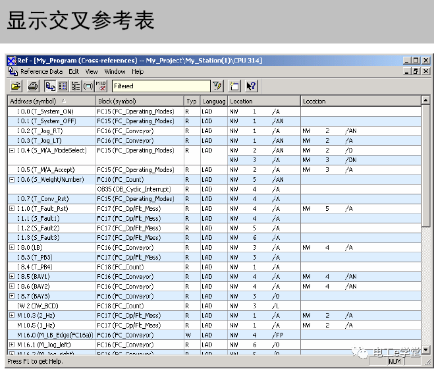This screenshot has height=371, width=434.
Task: Click the NUM indicator in status bar
Action: pyautogui.click(x=394, y=361)
